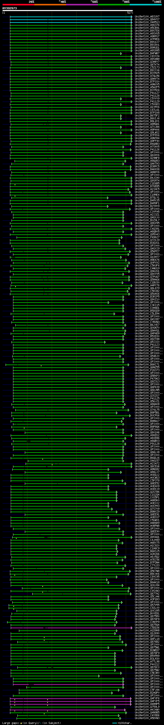
Task: Click the white query sequence bar
Action: tap(68, 10)
